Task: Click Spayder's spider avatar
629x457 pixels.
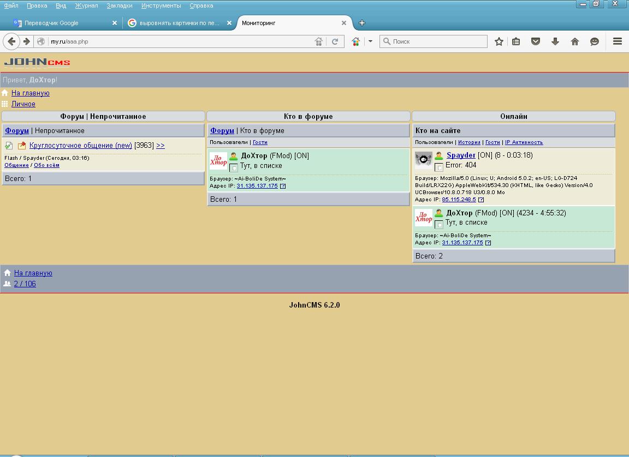Action: 424,160
